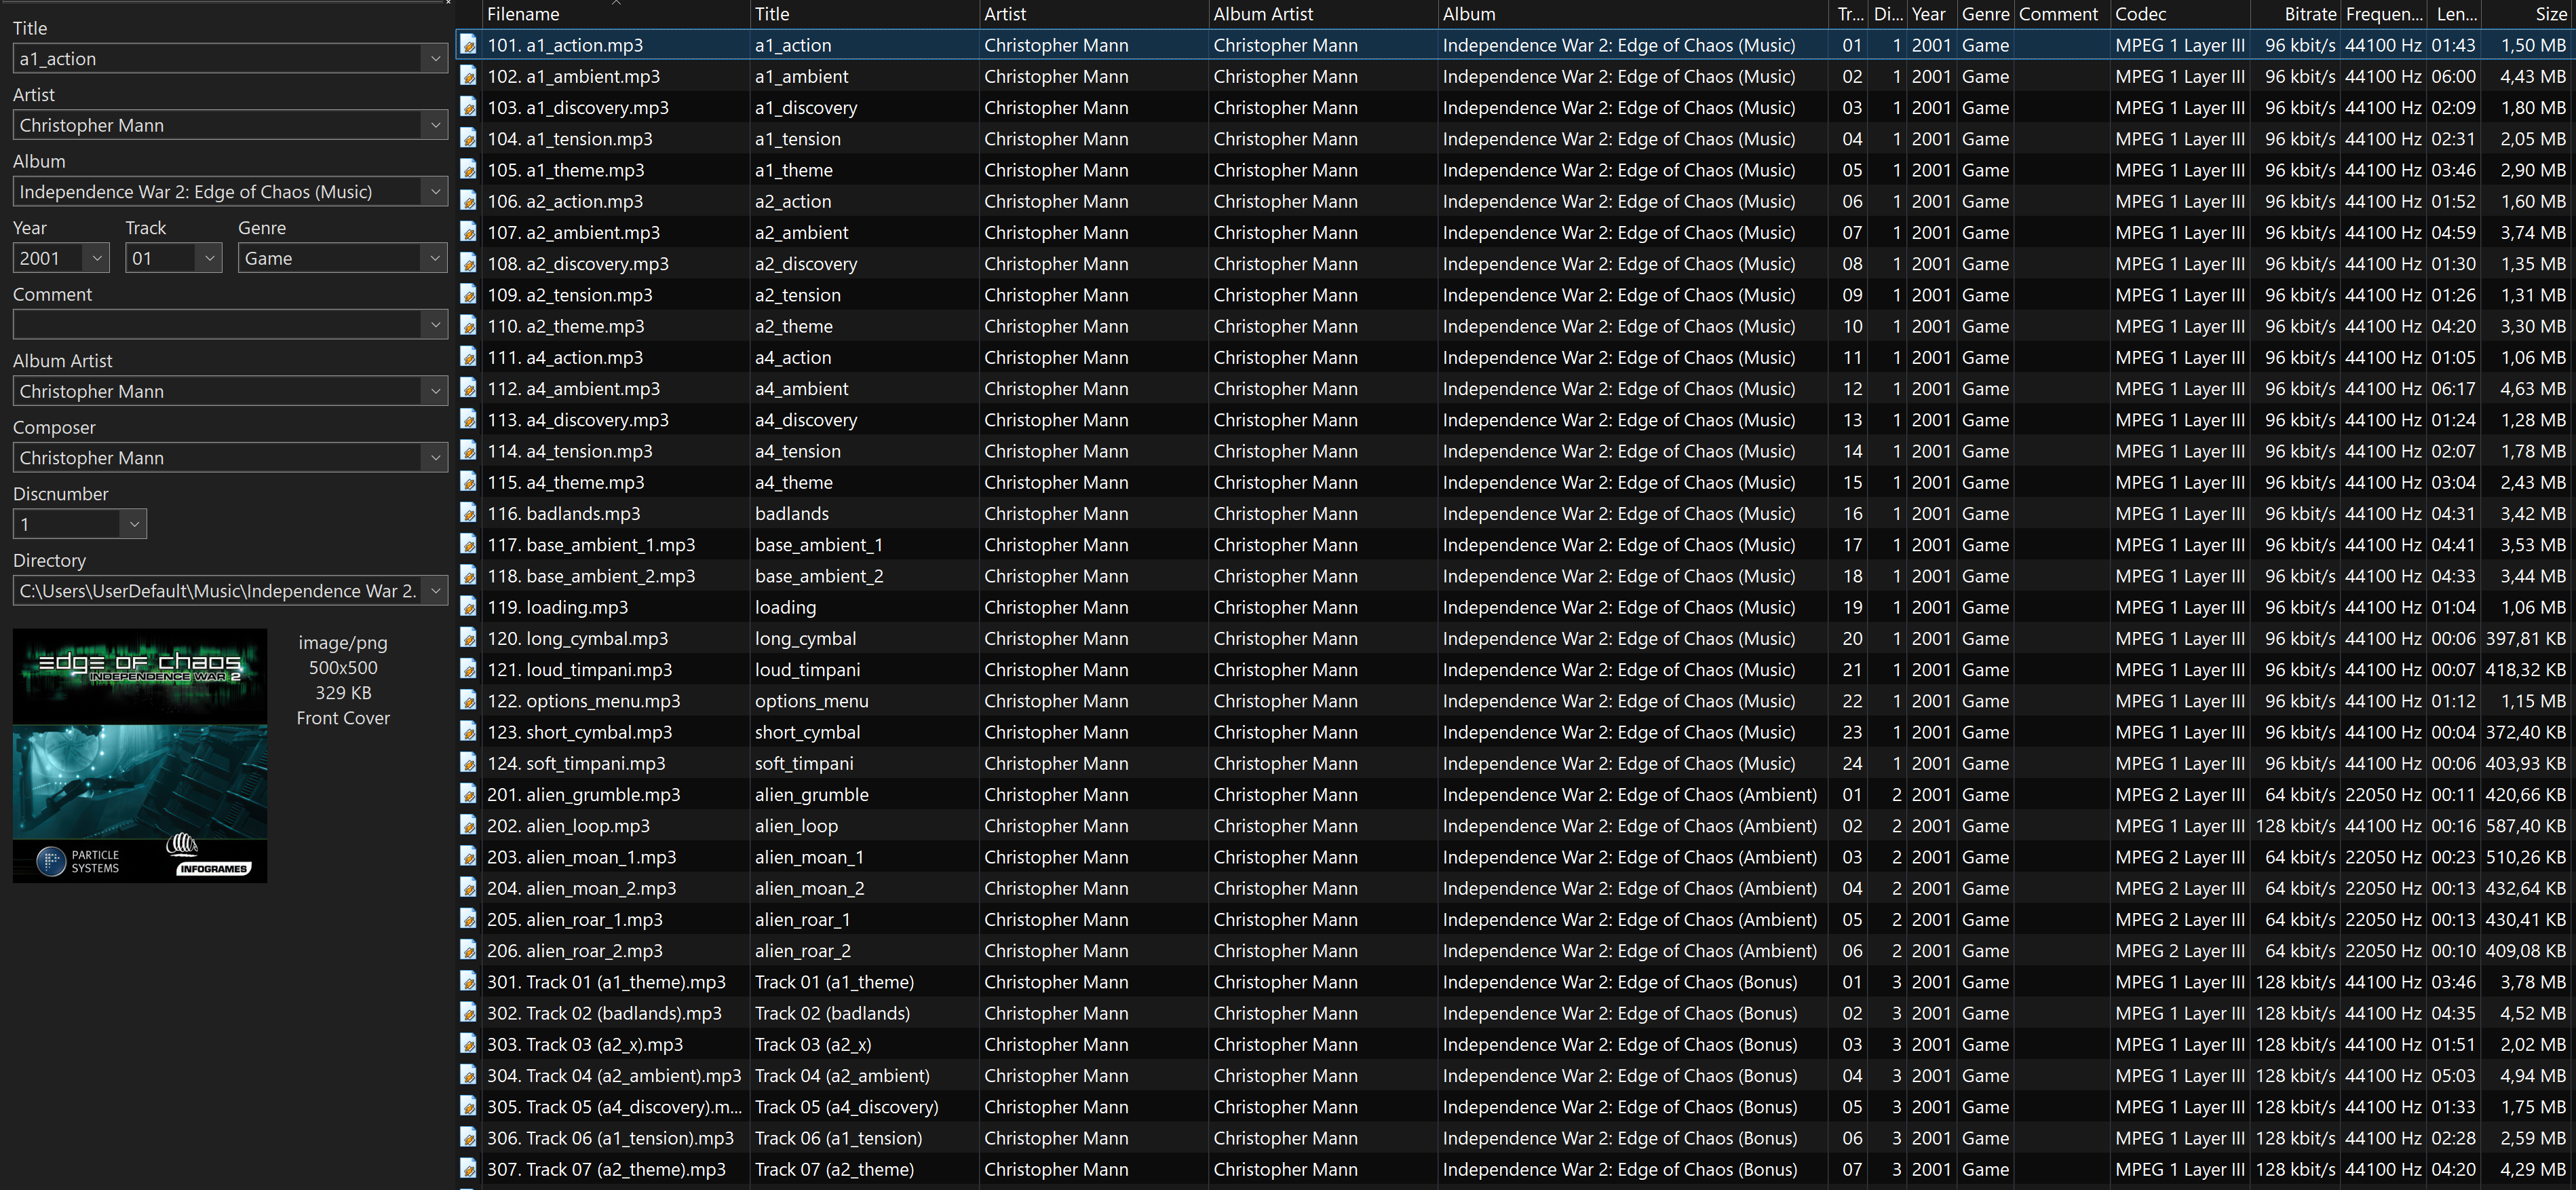Click the file icon beside 110. a2_theme.mp3
Screen dimensions: 2576x1190
pyautogui.click(x=468, y=327)
